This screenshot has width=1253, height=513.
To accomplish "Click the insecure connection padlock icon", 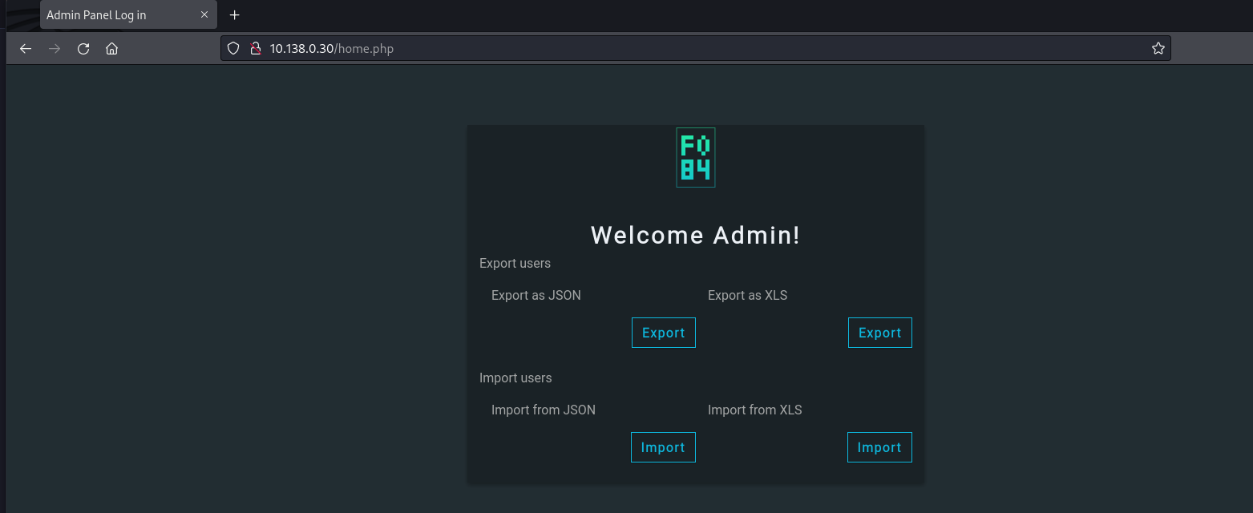I will point(256,49).
